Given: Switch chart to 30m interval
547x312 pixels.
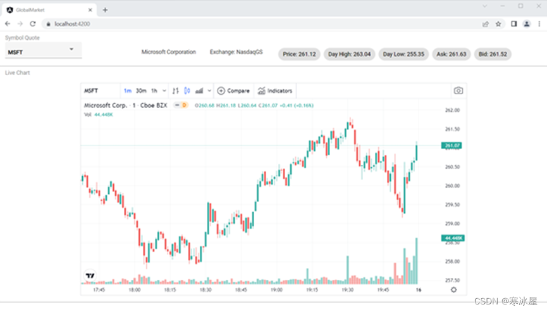Looking at the screenshot, I should (141, 91).
